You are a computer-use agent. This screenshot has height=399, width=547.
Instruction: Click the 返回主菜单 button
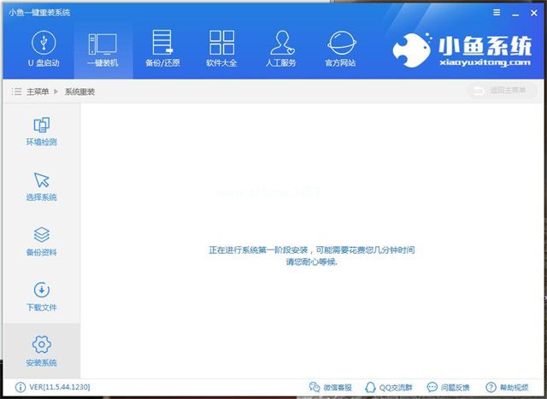502,91
